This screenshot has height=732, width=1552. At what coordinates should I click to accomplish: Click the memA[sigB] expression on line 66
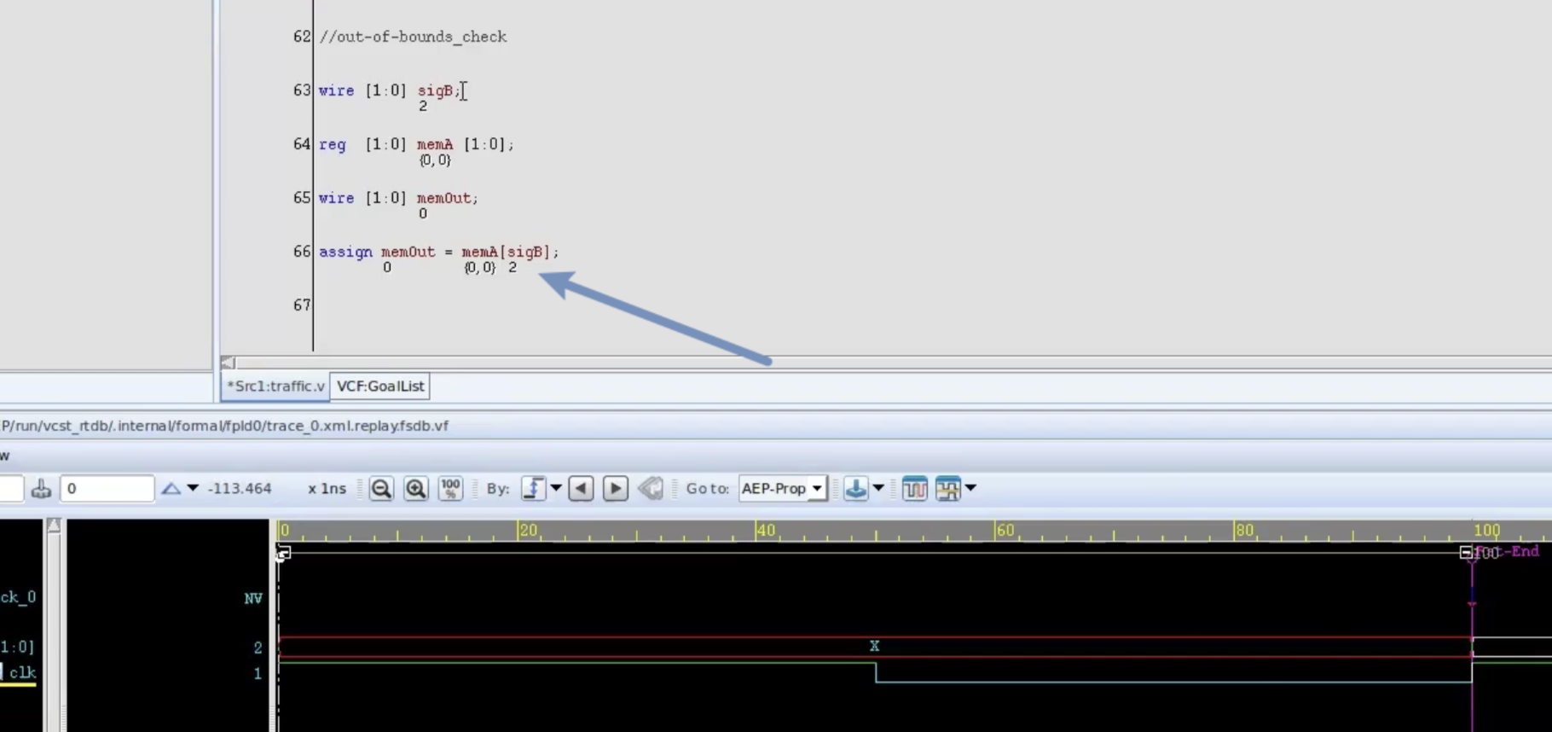(x=506, y=252)
